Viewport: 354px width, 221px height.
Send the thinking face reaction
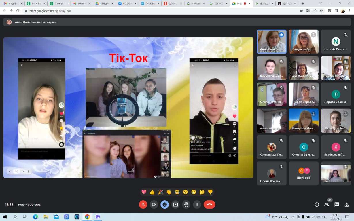point(202,192)
